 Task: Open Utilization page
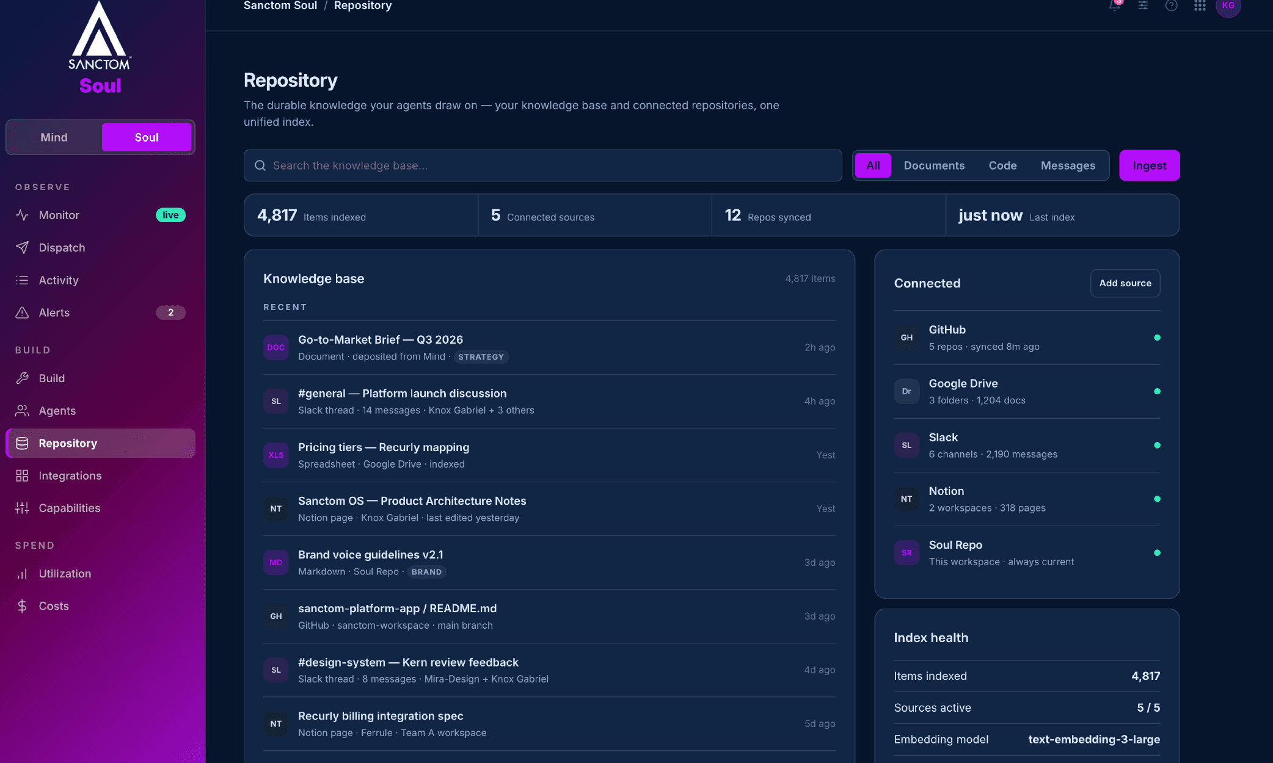(x=101, y=574)
